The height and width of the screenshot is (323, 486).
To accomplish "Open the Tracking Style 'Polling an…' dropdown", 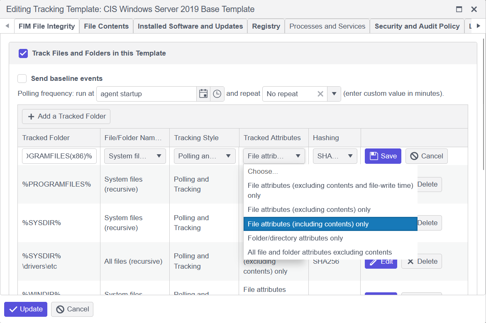I will (205, 156).
